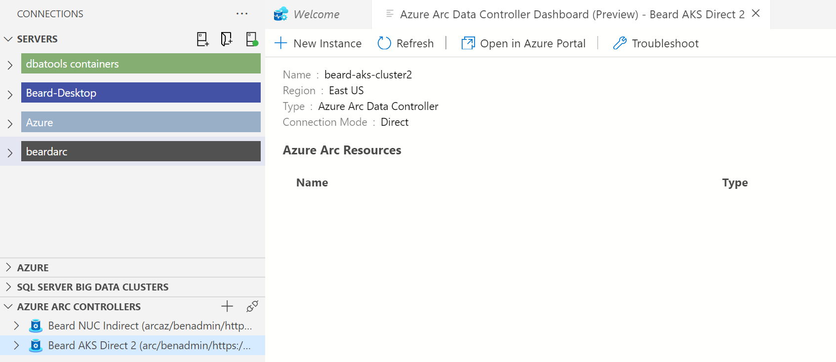
Task: Select Beard NUC Indirect controller entry
Action: (x=132, y=326)
